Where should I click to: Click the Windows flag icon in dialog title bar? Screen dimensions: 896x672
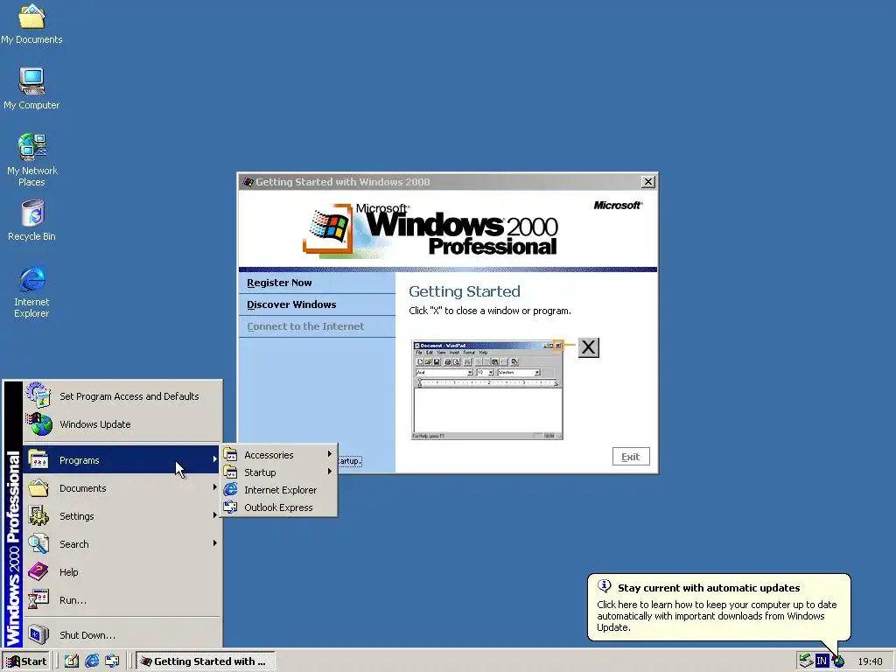[x=248, y=182]
